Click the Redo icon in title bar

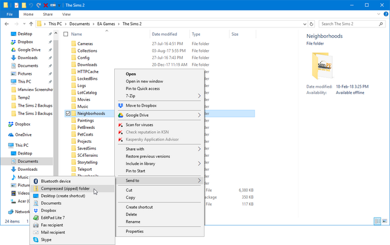[x=38, y=5]
